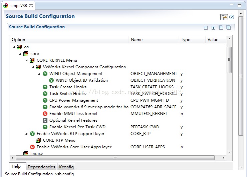Screen dimensions: 247x177
Task: Click horizontal scrollbar right arrow
Action: coord(223,158)
